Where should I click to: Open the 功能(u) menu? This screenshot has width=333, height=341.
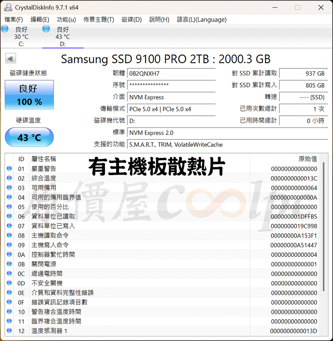tap(66, 20)
